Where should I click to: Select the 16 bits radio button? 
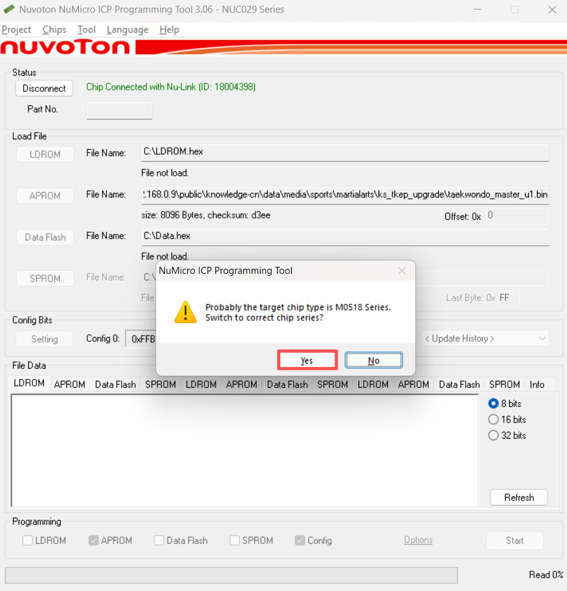tap(493, 419)
